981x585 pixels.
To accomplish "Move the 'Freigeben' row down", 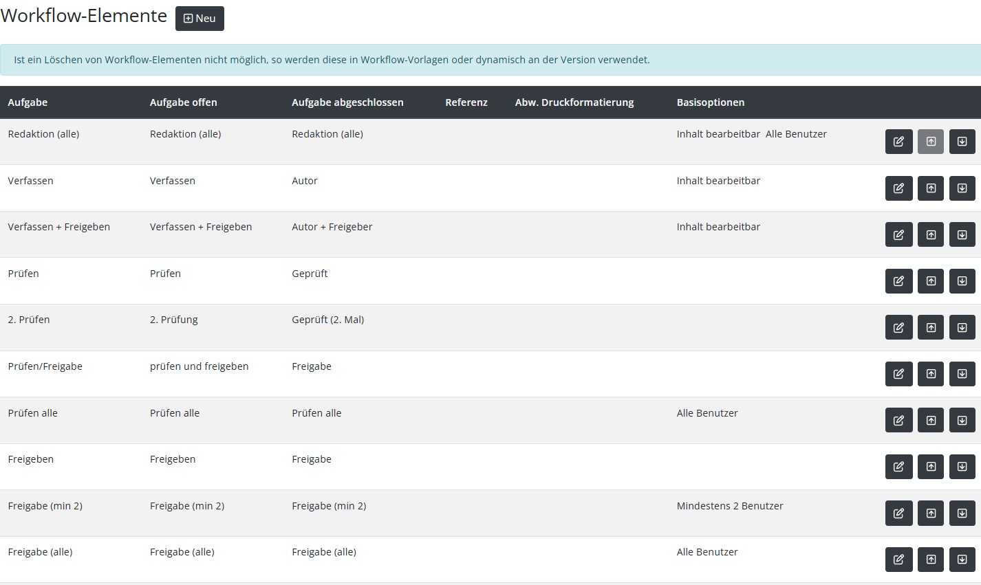I will click(x=962, y=467).
